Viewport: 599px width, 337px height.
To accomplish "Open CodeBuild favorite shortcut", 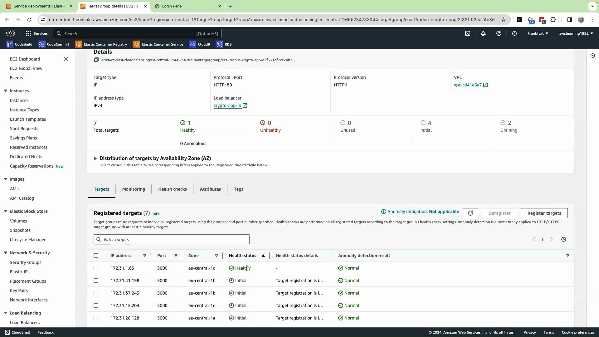I will [x=19, y=44].
